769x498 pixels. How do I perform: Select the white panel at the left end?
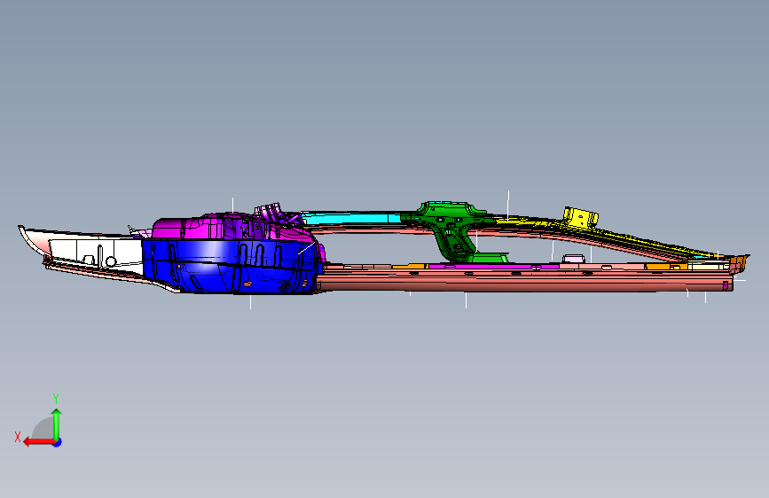96,253
